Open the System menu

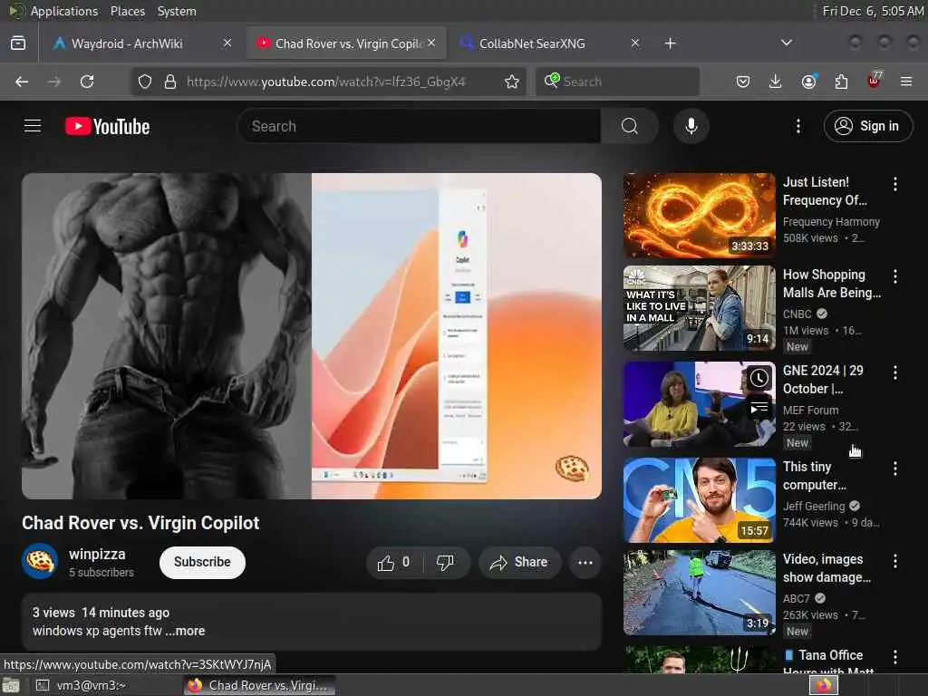point(177,11)
